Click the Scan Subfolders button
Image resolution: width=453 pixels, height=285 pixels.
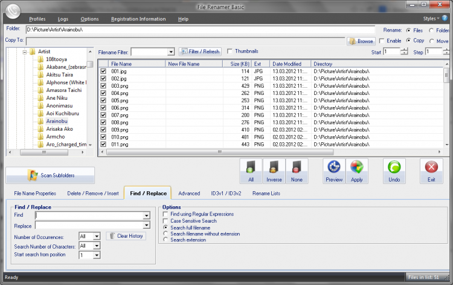[x=50, y=175]
